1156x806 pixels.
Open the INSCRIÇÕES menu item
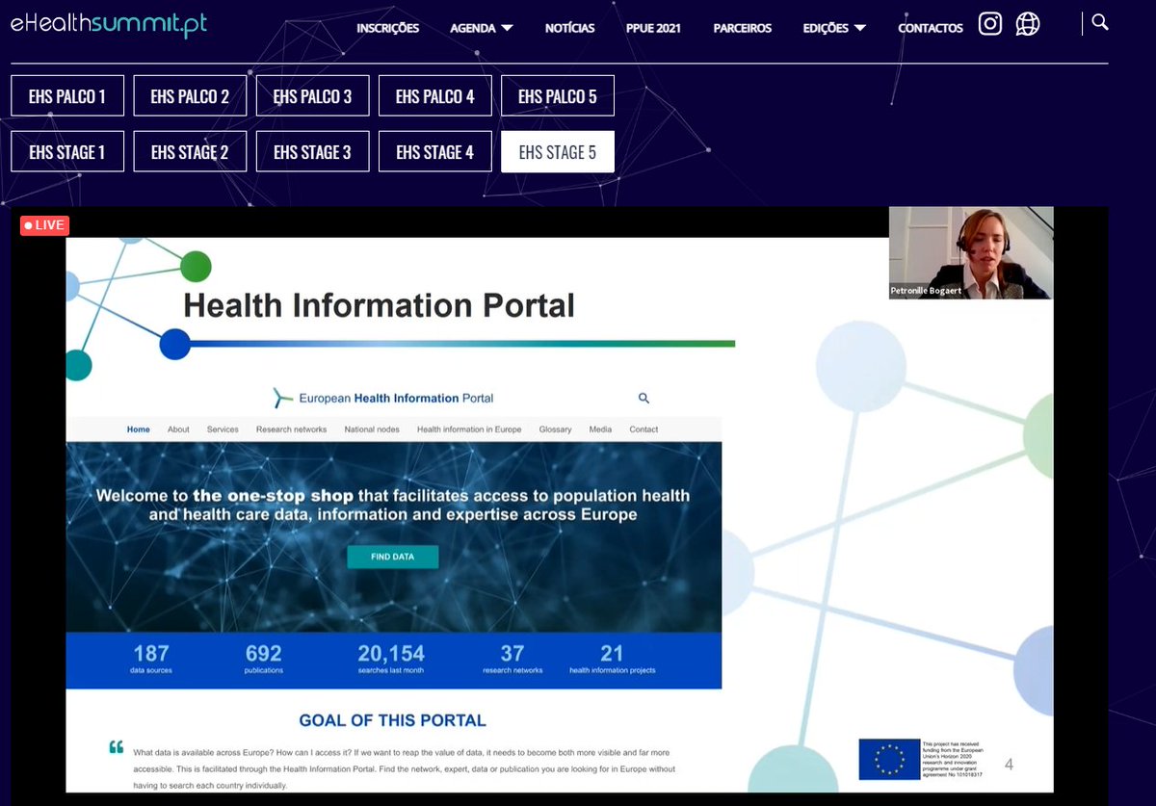click(x=387, y=28)
